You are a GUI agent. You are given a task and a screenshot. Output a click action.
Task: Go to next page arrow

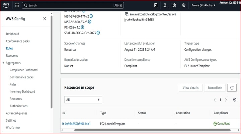point(226,100)
